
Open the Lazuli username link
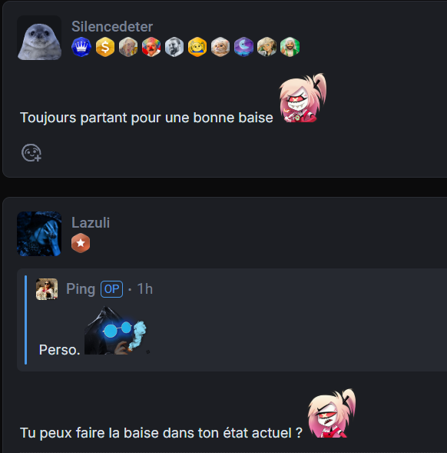91,222
